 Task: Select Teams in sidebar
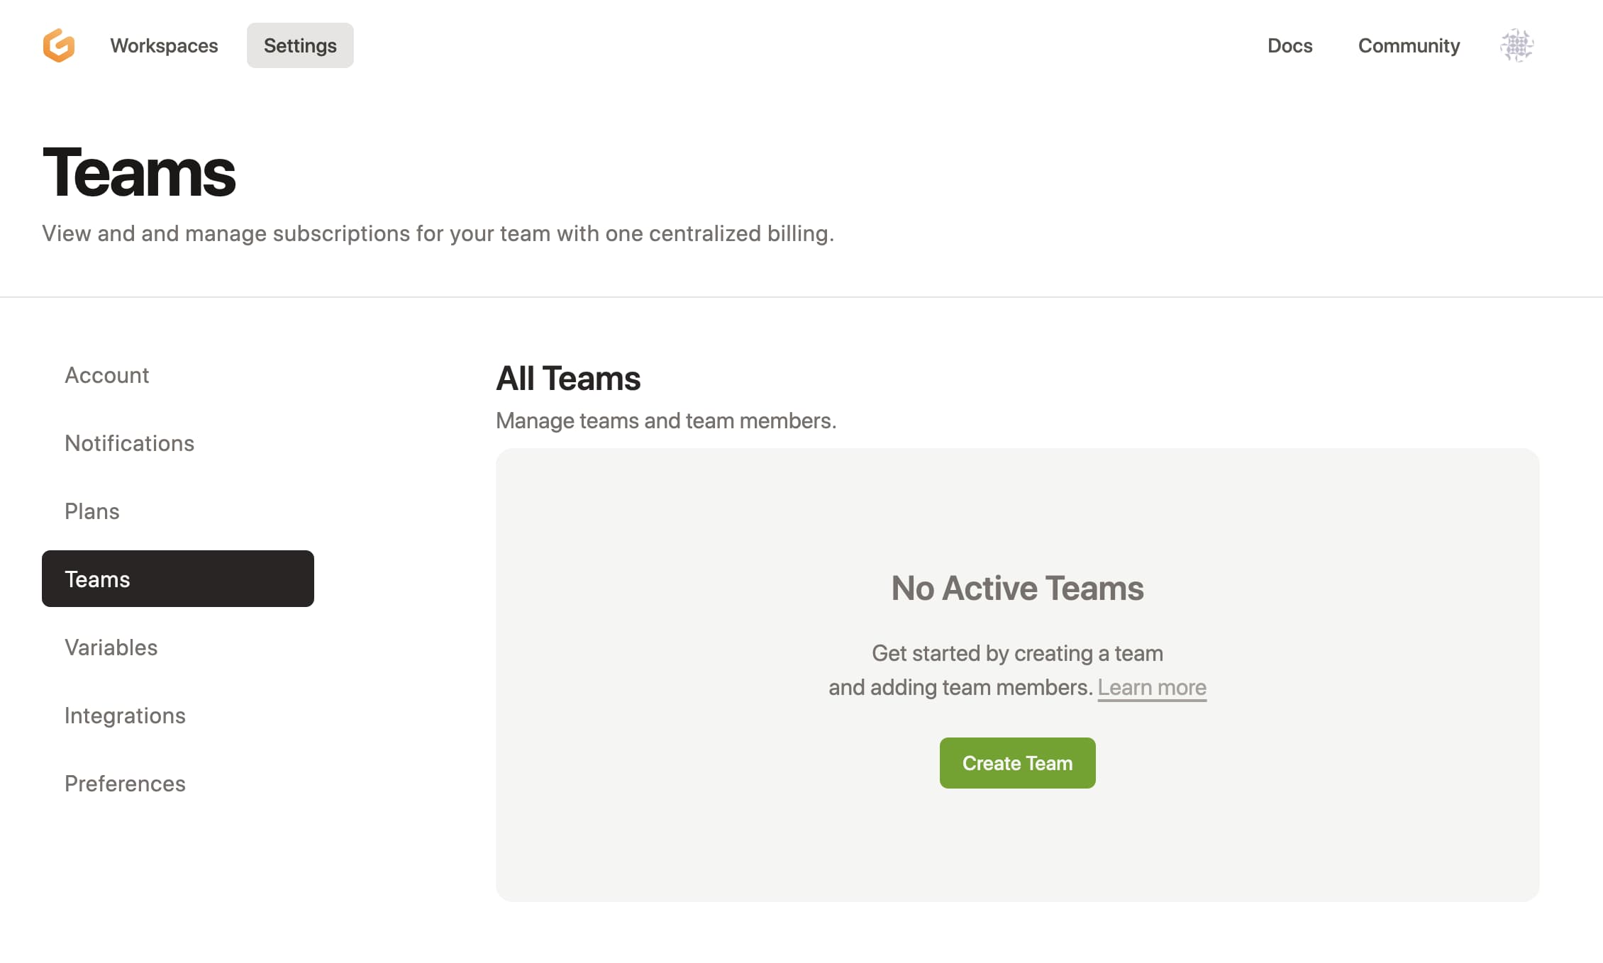pos(177,579)
